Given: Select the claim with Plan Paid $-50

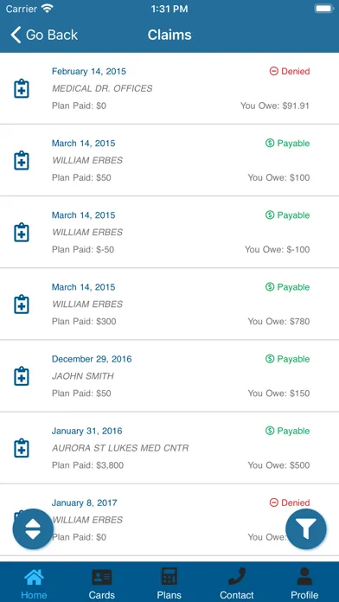Looking at the screenshot, I should click(x=169, y=233).
